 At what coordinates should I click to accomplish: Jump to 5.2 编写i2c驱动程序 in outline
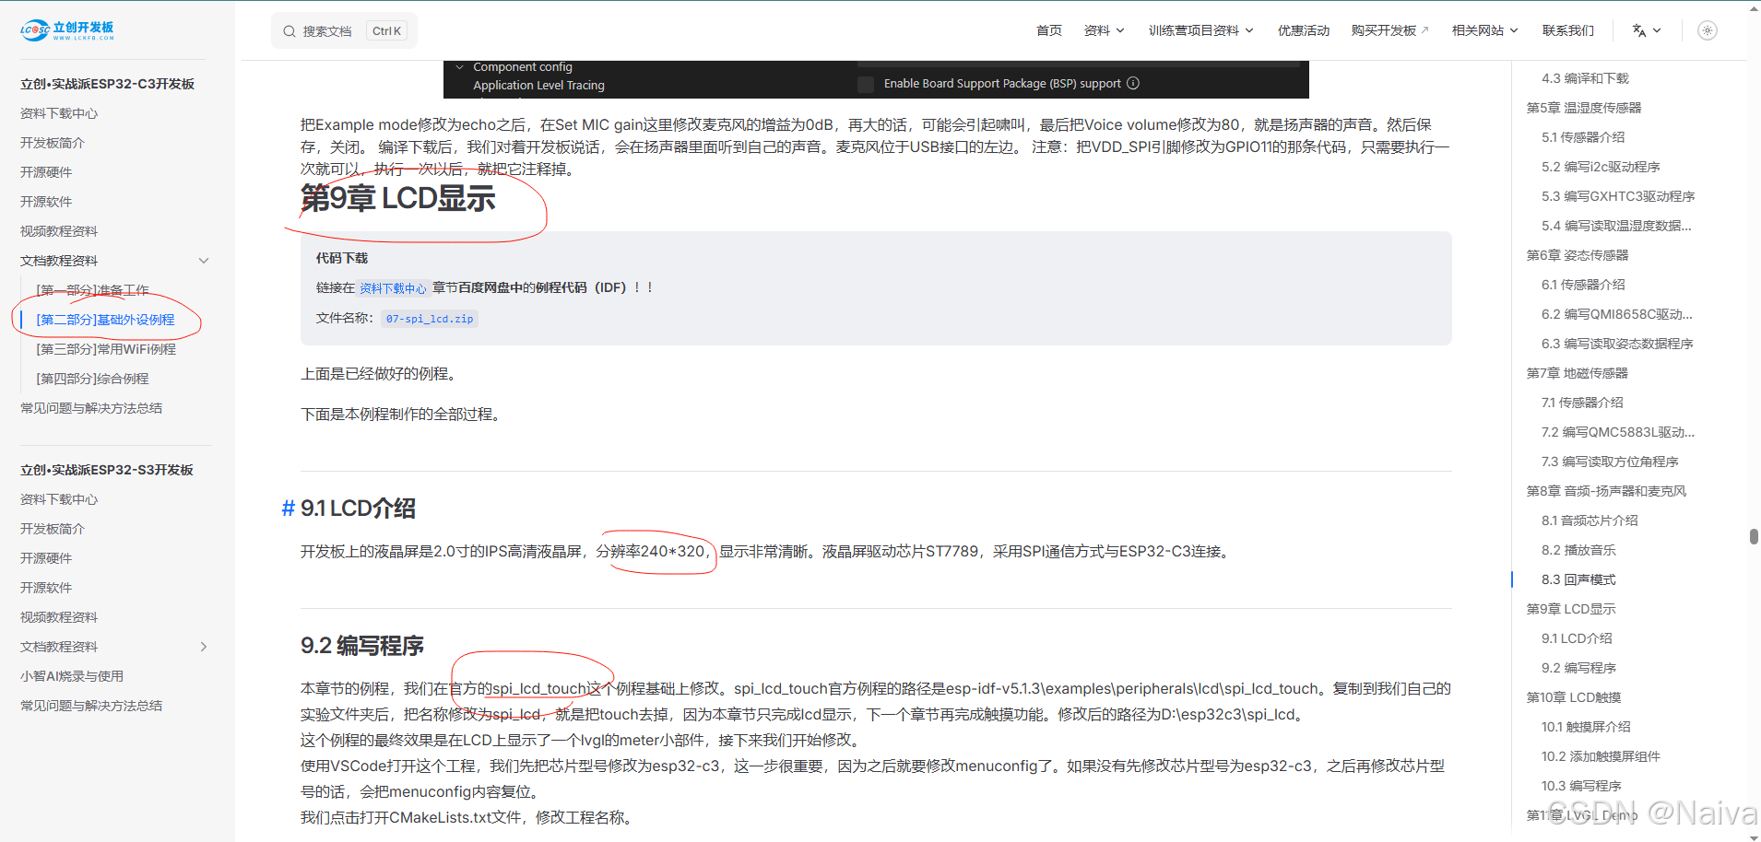(x=1601, y=167)
